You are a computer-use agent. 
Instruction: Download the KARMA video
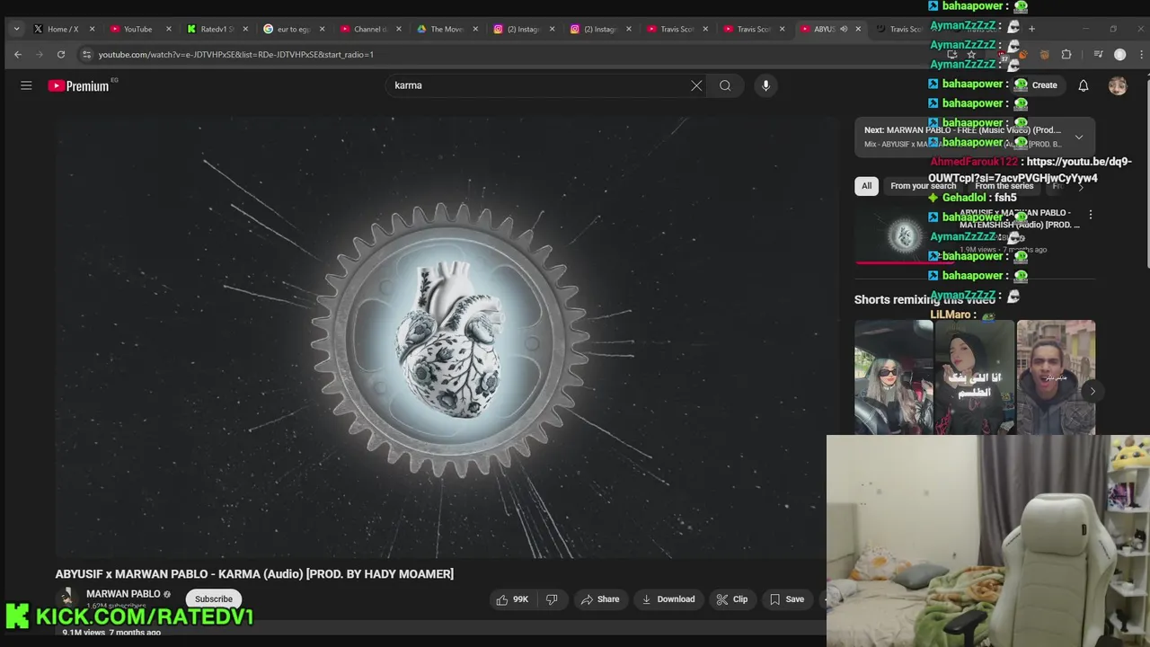pos(668,599)
